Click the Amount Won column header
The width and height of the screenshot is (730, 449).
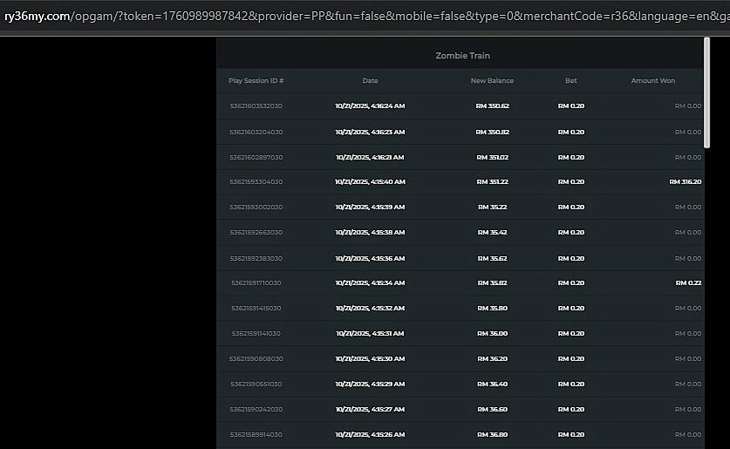pyautogui.click(x=652, y=81)
